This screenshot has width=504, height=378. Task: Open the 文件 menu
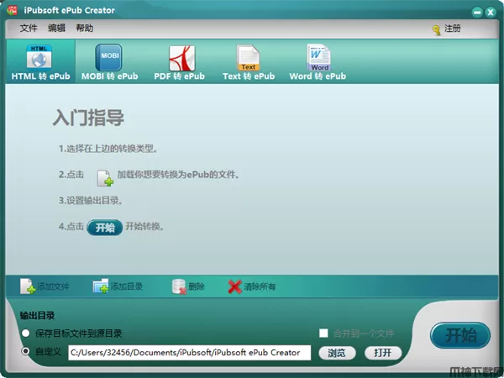coord(29,29)
